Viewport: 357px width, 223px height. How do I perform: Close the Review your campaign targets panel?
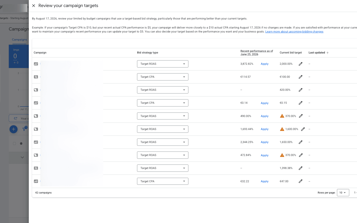coord(34,5)
